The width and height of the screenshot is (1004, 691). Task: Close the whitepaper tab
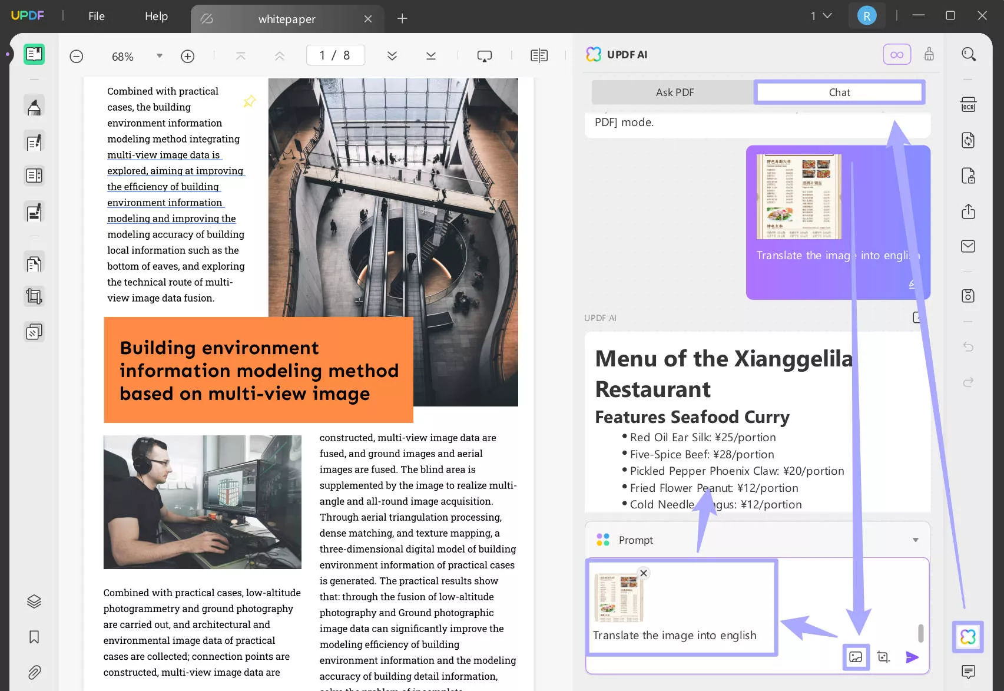point(368,19)
